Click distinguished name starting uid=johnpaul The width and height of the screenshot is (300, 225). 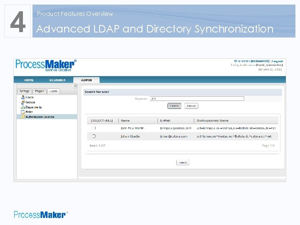tap(236, 128)
